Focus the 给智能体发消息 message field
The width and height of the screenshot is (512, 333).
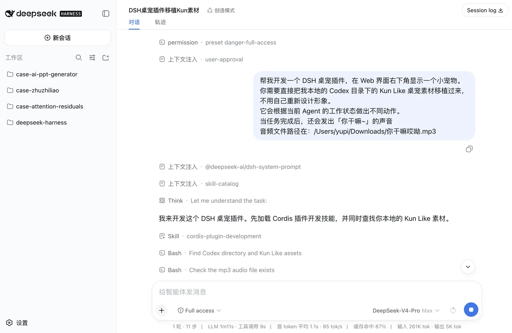317,292
